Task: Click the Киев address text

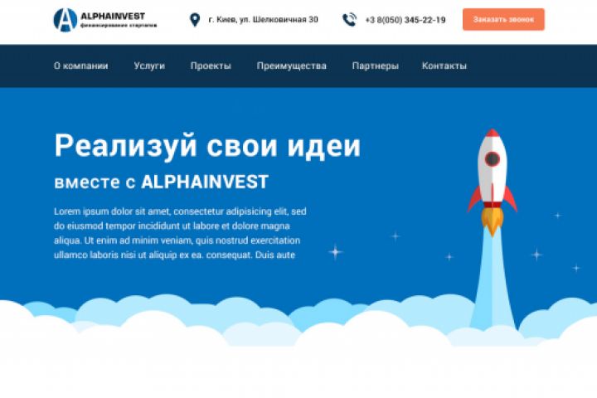Action: (x=263, y=19)
